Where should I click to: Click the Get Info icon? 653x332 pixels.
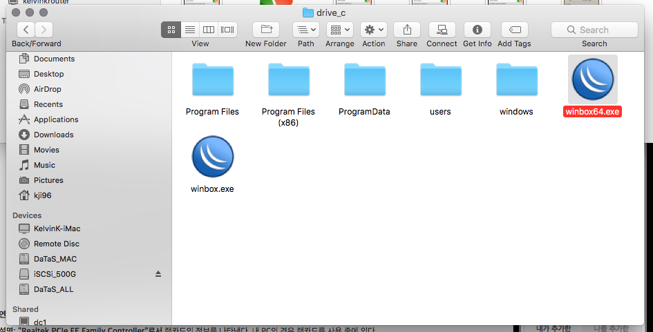477,30
